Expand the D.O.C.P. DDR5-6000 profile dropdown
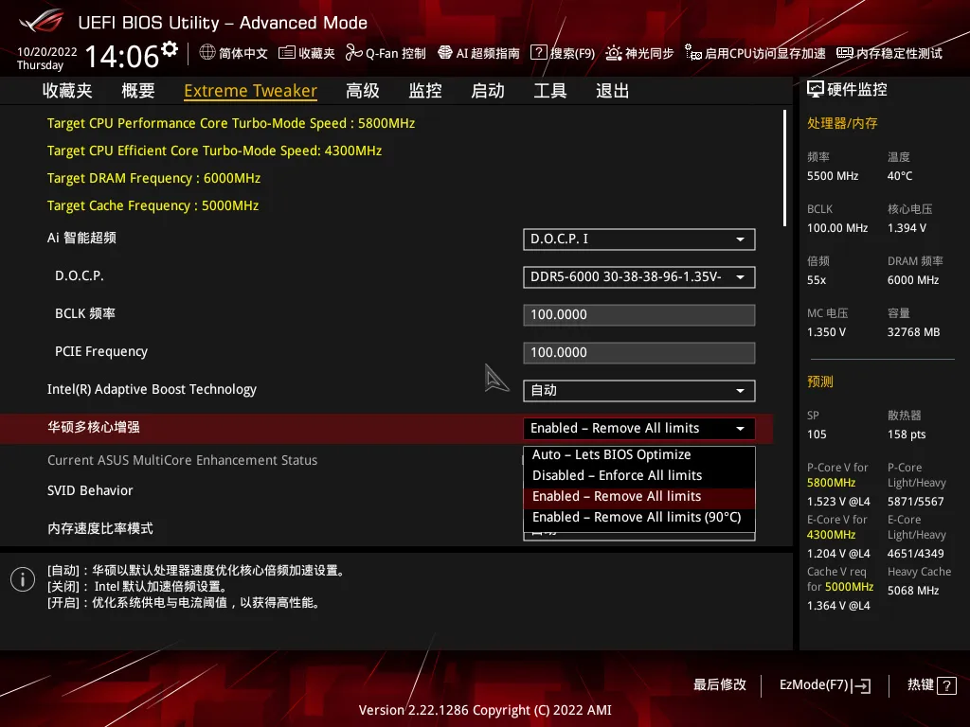Image resolution: width=970 pixels, height=727 pixels. [639, 277]
